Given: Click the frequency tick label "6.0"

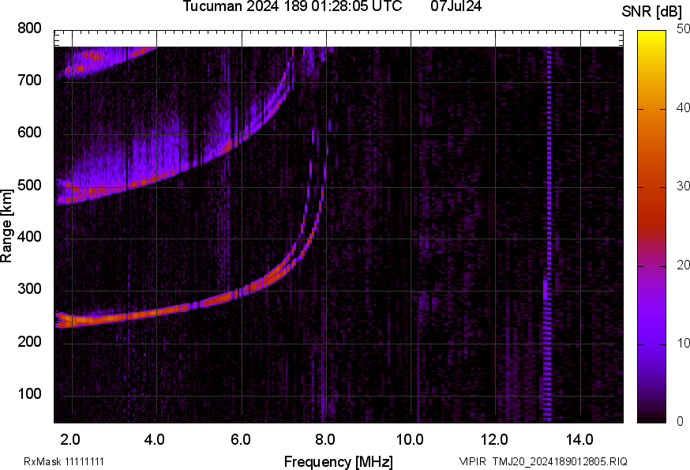Looking at the screenshot, I should (x=240, y=440).
